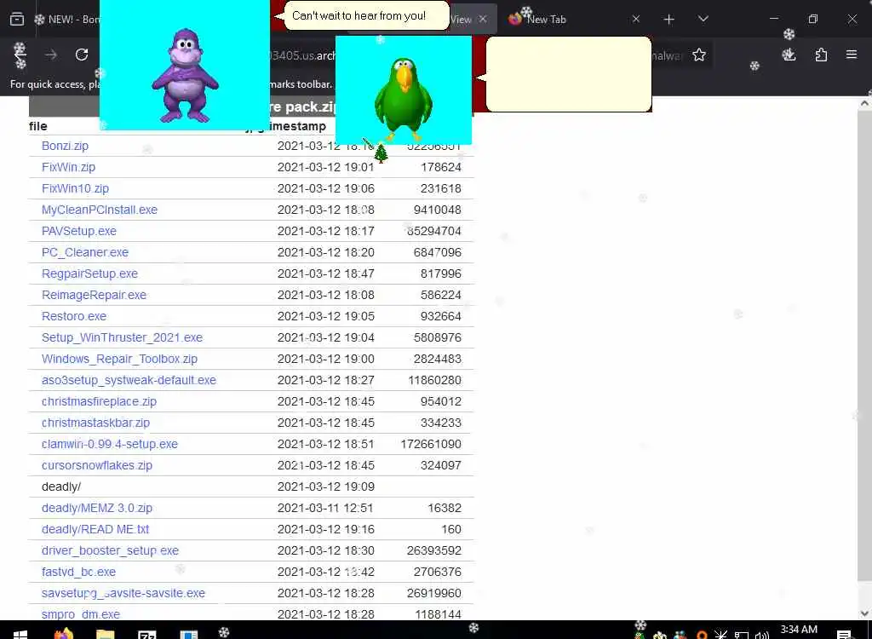Click the scrollbar up arrow

864,104
